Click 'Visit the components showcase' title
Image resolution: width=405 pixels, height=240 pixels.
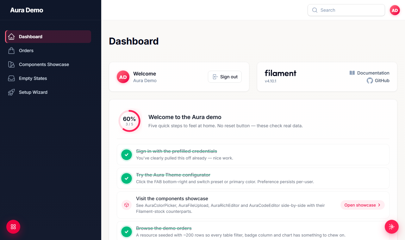(x=172, y=199)
